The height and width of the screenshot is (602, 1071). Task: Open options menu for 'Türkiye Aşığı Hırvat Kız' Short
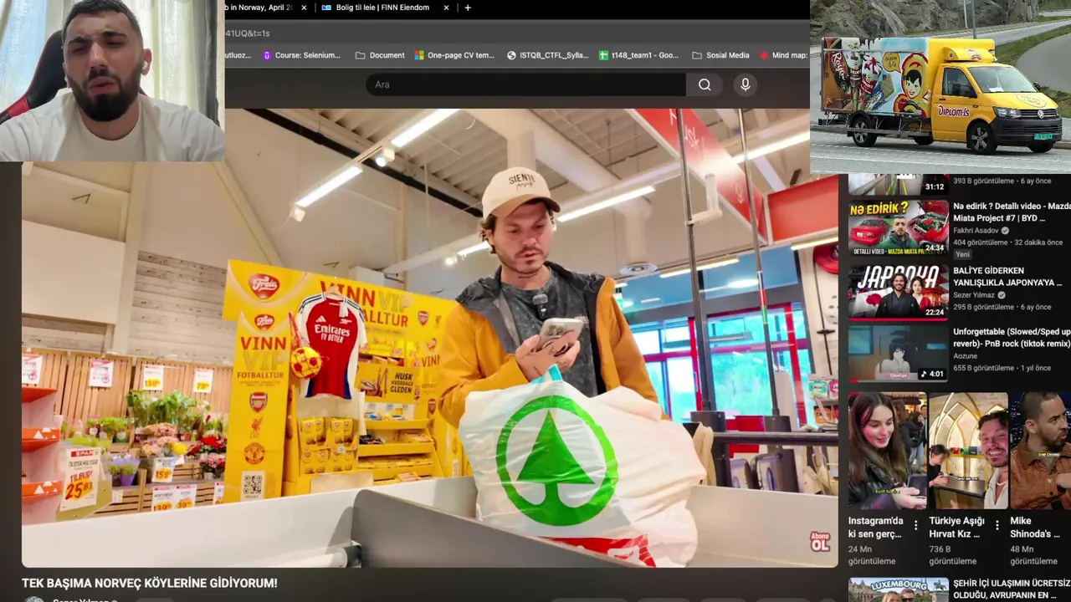point(997,526)
